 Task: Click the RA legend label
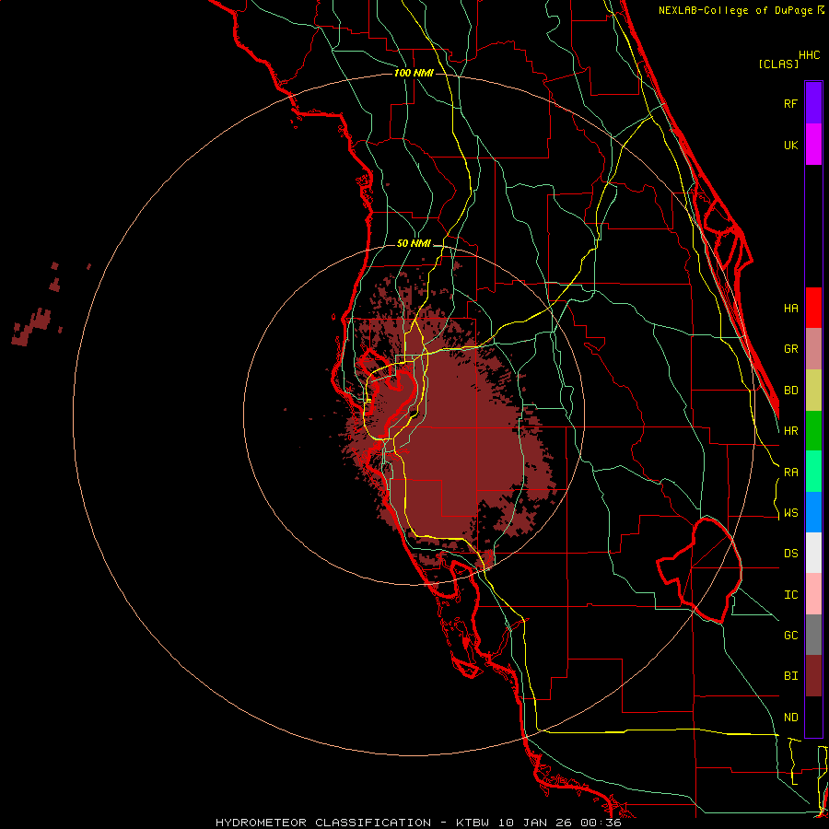pos(790,473)
